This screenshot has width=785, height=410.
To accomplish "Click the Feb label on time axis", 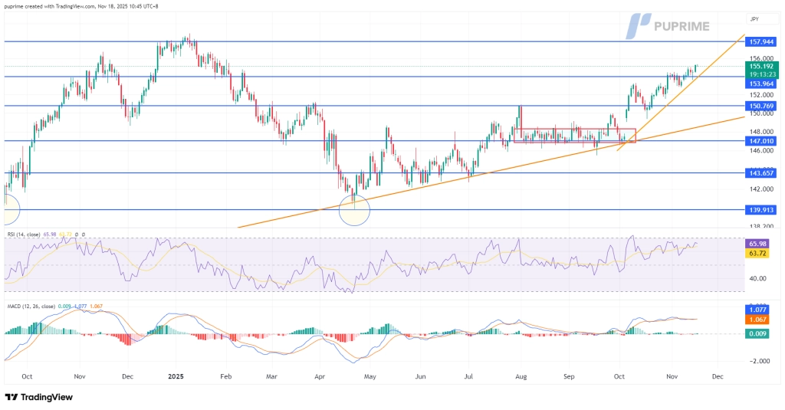I will 226,376.
